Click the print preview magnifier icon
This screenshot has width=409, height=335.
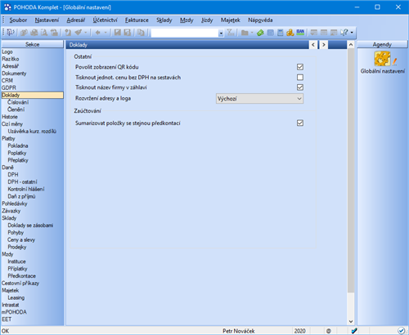(44, 33)
